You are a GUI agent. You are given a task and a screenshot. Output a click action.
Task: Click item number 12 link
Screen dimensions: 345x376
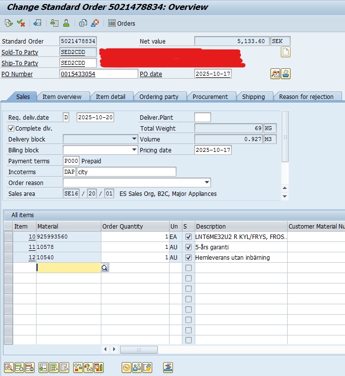click(x=32, y=257)
